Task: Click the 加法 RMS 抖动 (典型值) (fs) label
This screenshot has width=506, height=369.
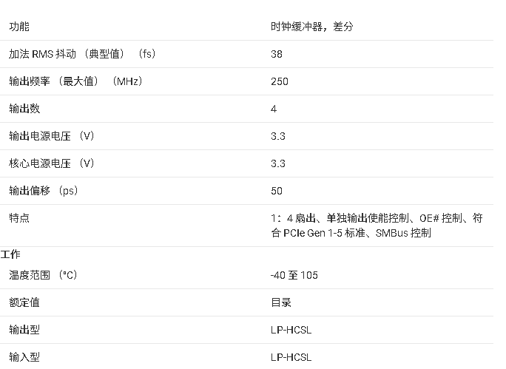Action: pos(82,54)
